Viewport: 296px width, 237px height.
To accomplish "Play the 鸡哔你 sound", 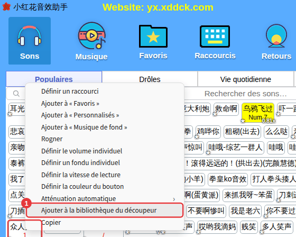I will pos(208,132).
